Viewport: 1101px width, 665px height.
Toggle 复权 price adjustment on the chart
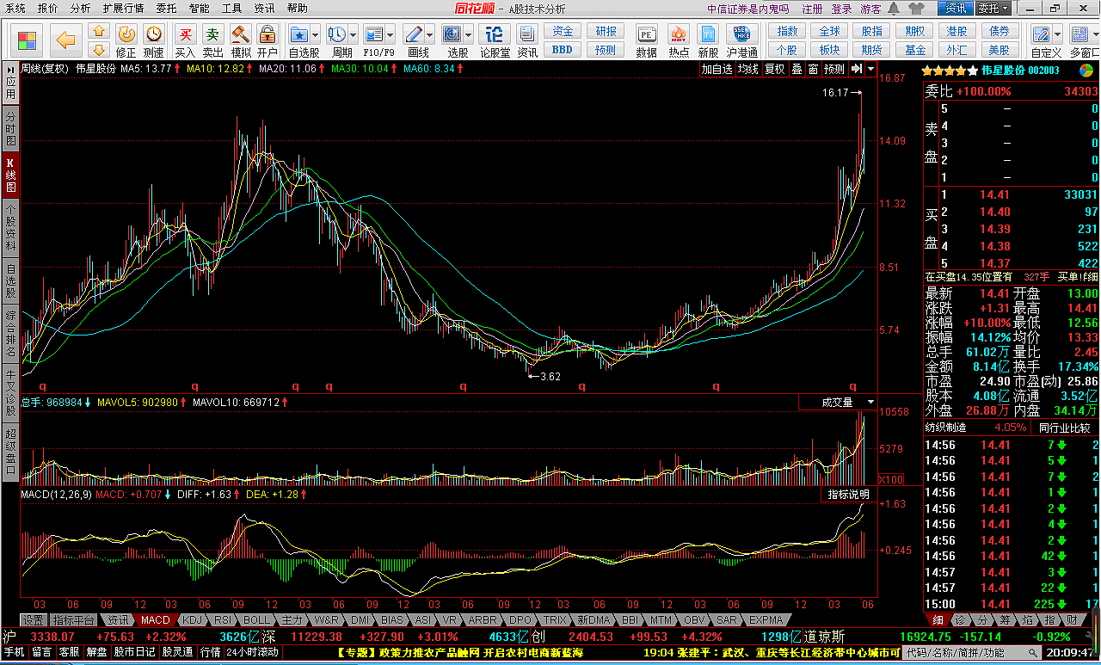pyautogui.click(x=774, y=69)
